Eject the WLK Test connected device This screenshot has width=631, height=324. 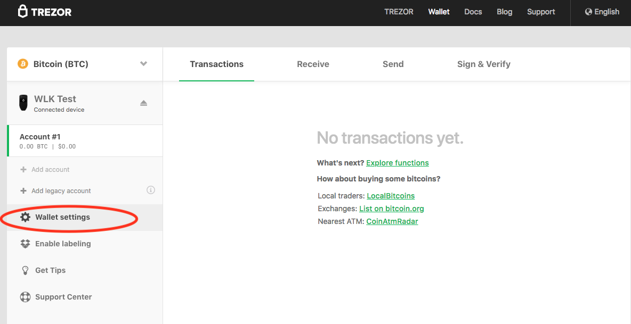tap(143, 103)
